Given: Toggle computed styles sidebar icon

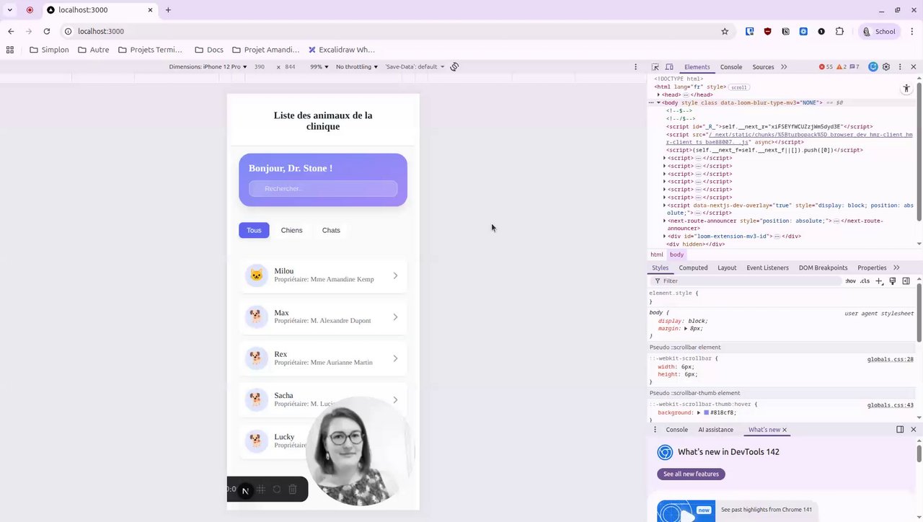Looking at the screenshot, I should click(x=906, y=281).
